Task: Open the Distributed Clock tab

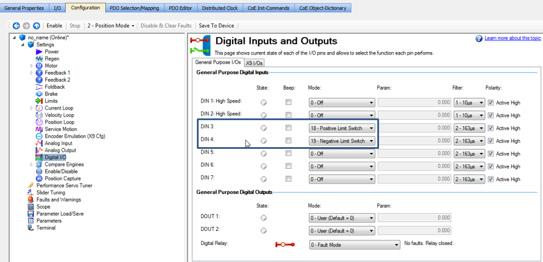Action: click(x=220, y=8)
